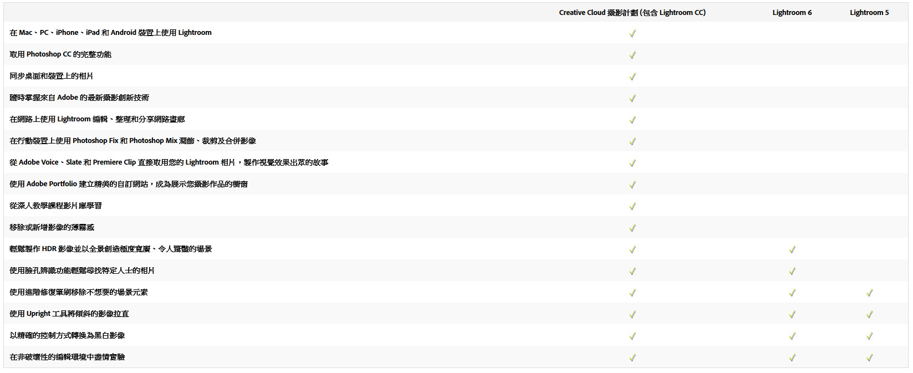Image resolution: width=913 pixels, height=373 pixels.
Task: Click the Creative Cloud checkmark in the Adobe Portfolio row
Action: [x=633, y=185]
